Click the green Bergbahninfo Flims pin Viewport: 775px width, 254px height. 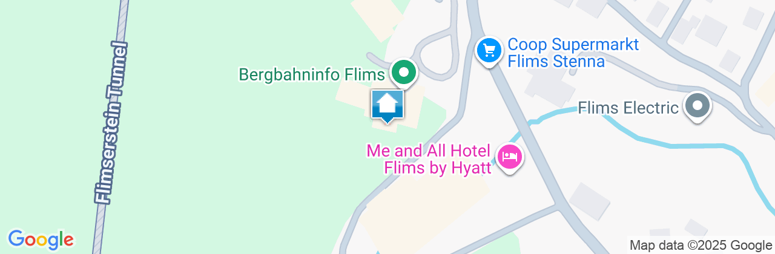click(x=403, y=73)
